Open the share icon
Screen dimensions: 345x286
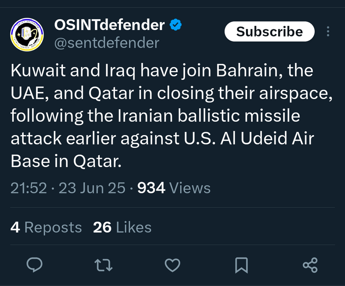pyautogui.click(x=310, y=265)
